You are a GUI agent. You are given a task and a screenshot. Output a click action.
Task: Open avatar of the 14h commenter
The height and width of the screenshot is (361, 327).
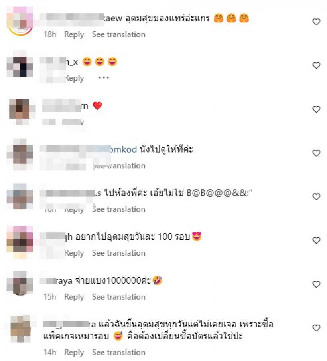click(x=21, y=329)
